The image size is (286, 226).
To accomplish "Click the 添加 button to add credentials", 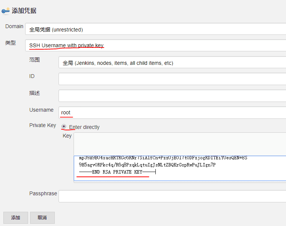I will coord(16,218).
